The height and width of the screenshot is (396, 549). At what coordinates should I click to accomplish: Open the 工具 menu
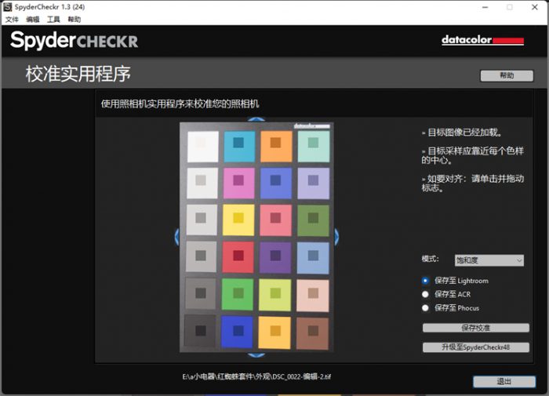coord(53,19)
